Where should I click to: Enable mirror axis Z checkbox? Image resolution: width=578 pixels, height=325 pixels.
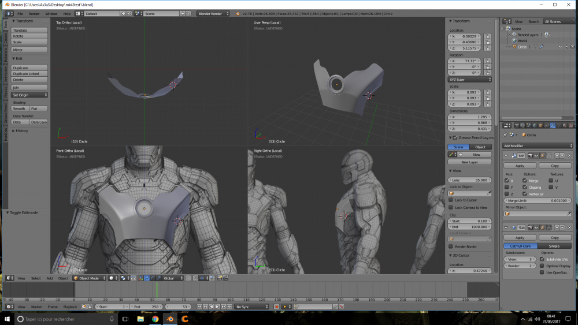(x=507, y=193)
